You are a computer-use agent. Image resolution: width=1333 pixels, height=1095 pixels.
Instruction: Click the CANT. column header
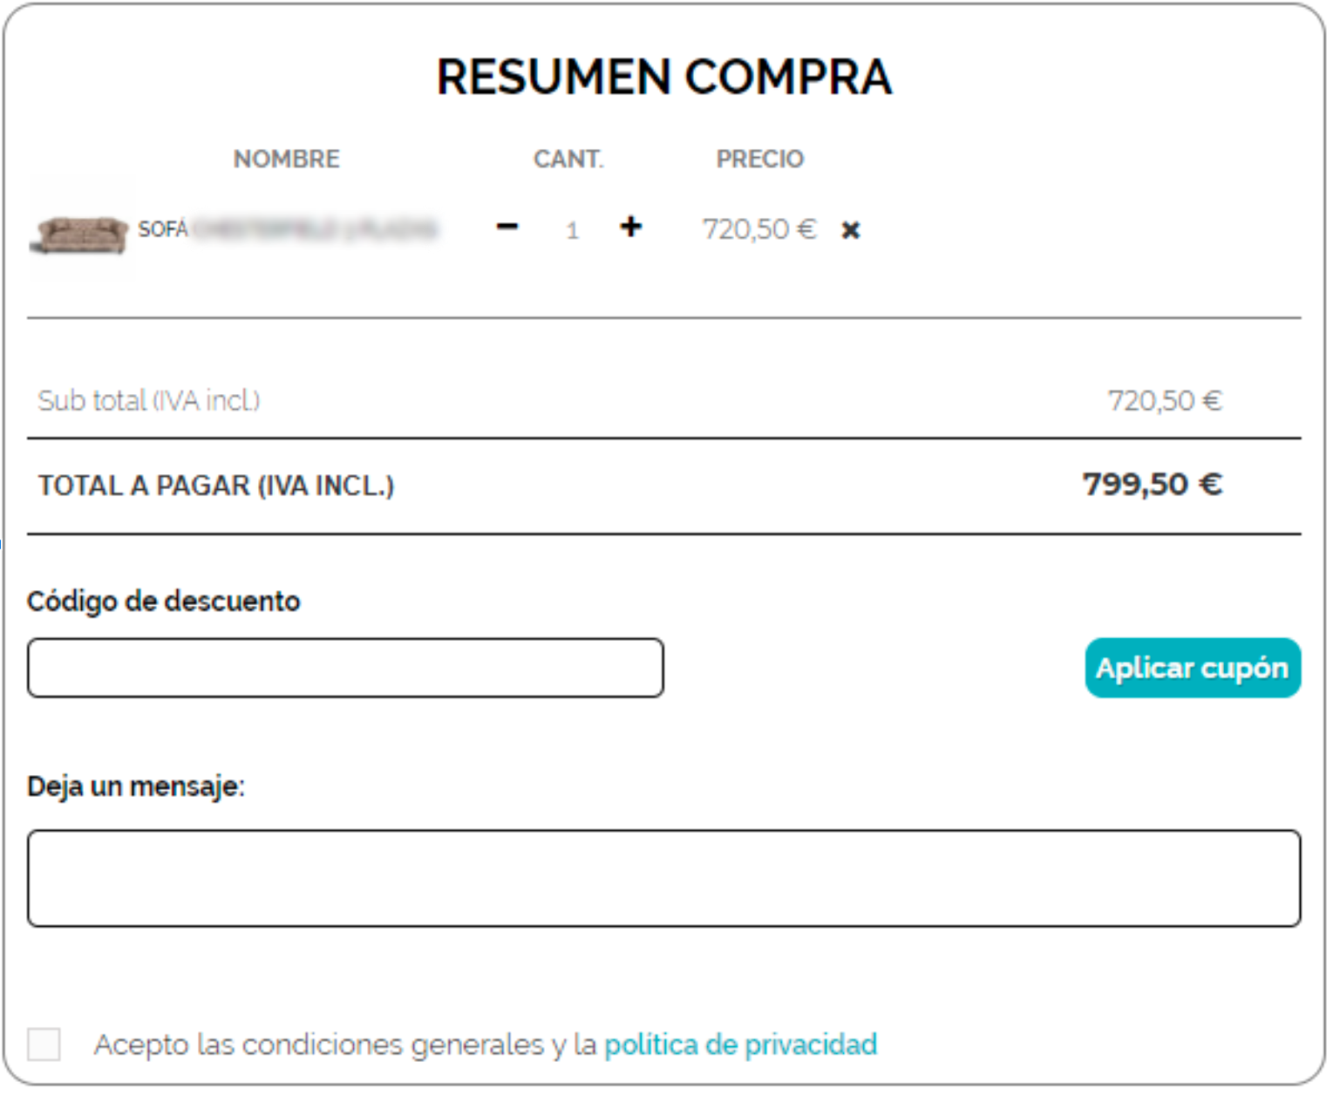(568, 159)
